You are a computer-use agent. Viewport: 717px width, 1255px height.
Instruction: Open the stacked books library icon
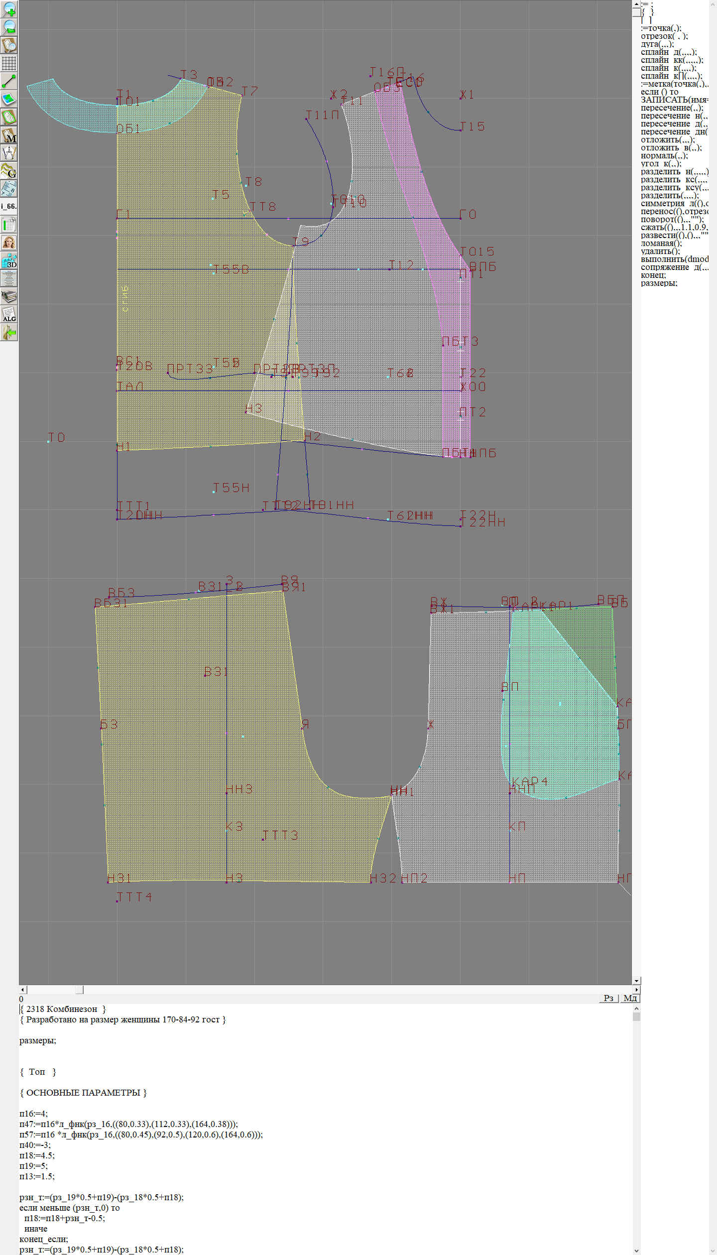9,297
